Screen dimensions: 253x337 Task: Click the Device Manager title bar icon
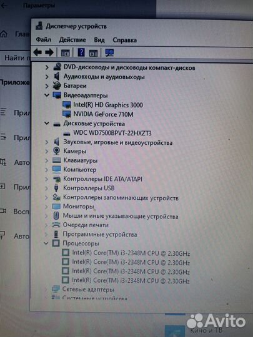(x=39, y=26)
